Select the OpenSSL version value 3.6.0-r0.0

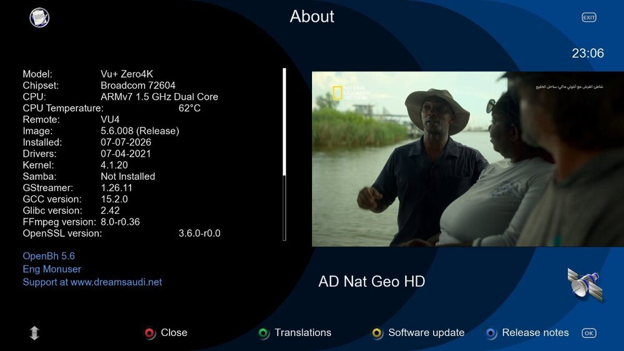click(200, 233)
